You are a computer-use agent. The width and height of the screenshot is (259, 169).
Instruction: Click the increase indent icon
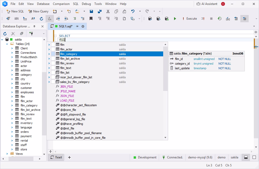[66, 19]
